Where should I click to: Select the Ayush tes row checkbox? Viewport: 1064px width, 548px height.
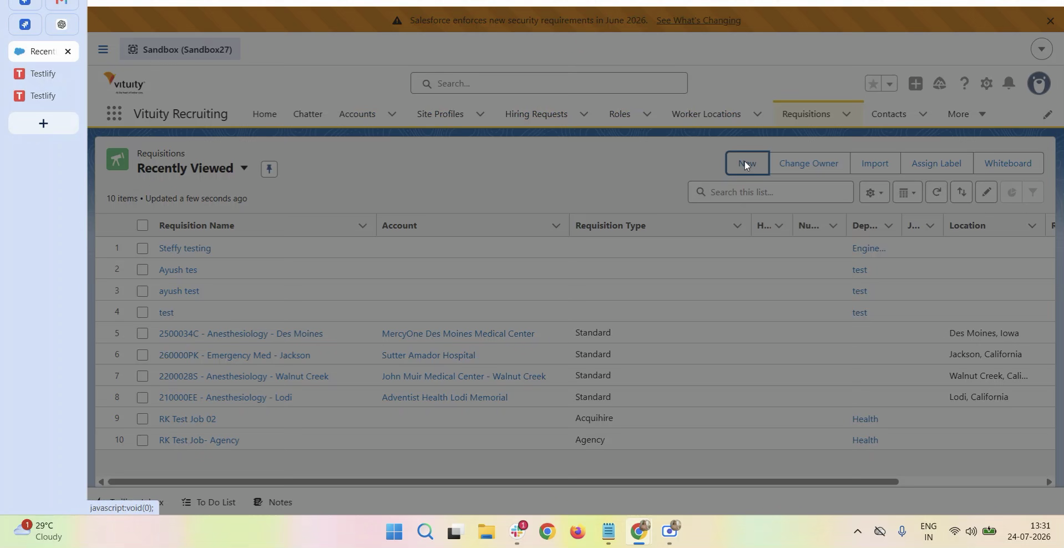point(143,270)
